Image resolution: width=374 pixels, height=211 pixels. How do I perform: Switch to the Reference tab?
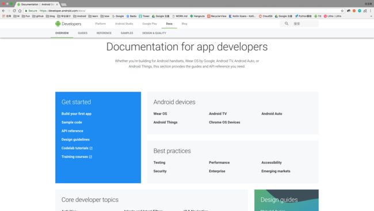point(104,33)
